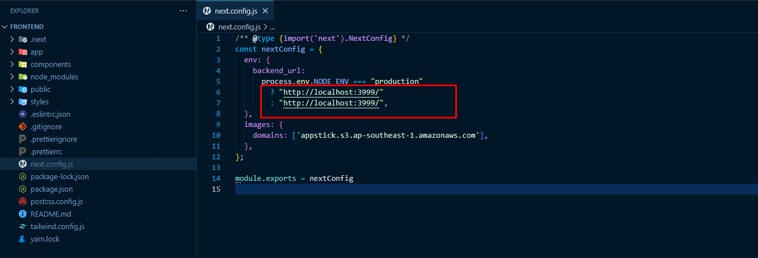Click the Prettier icon beside .prettierignore

pos(23,139)
